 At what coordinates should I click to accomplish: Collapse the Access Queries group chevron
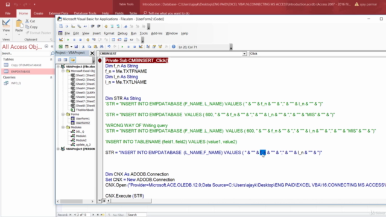[x=51, y=77]
